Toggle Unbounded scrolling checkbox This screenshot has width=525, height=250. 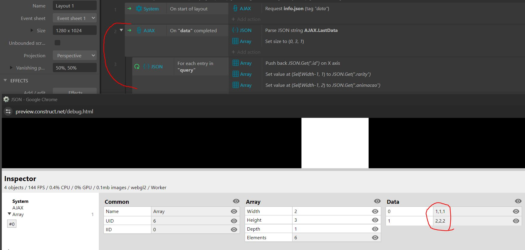point(57,43)
